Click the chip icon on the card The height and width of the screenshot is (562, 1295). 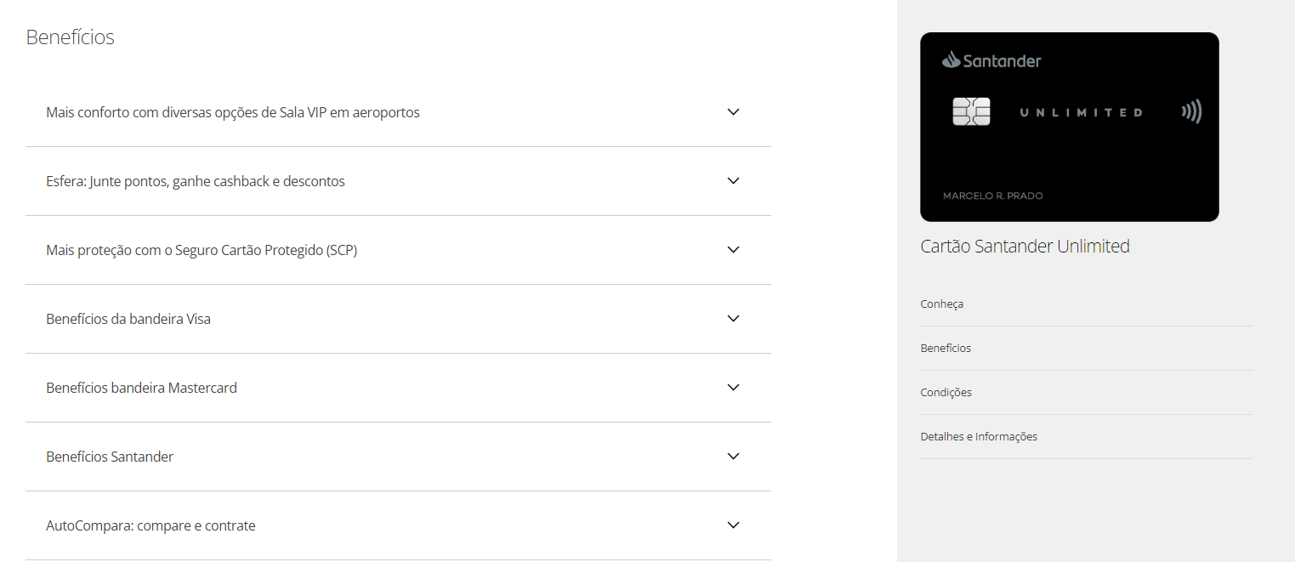click(x=971, y=111)
